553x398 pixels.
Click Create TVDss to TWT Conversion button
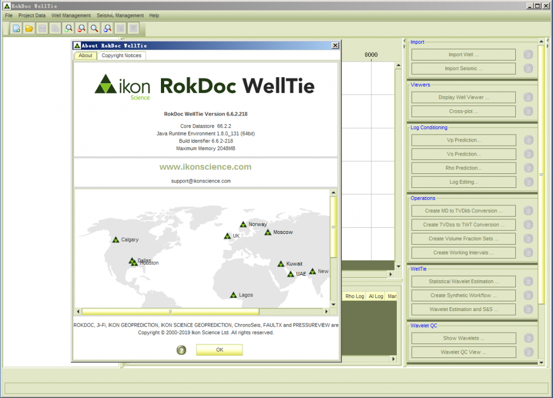click(463, 225)
